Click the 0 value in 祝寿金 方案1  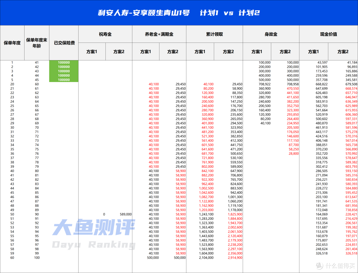tap(104, 215)
